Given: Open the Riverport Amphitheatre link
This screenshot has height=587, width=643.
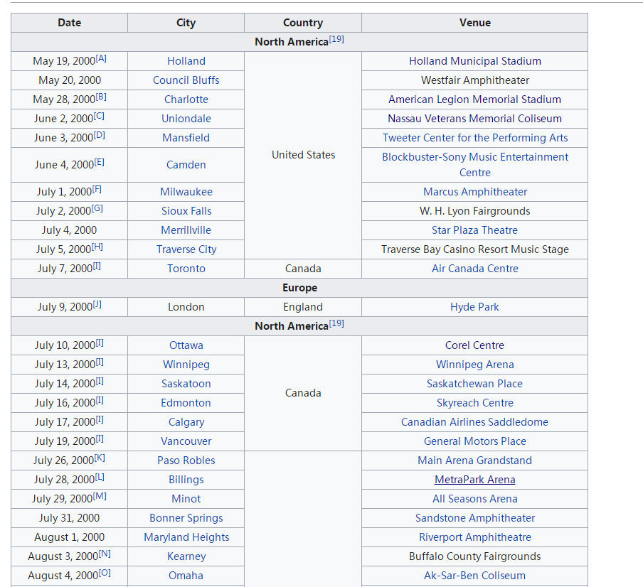Looking at the screenshot, I should coord(475,537).
